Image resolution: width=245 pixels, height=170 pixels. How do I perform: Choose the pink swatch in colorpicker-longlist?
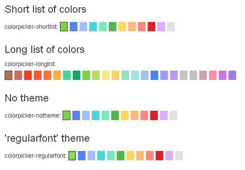pyautogui.click(x=213, y=75)
